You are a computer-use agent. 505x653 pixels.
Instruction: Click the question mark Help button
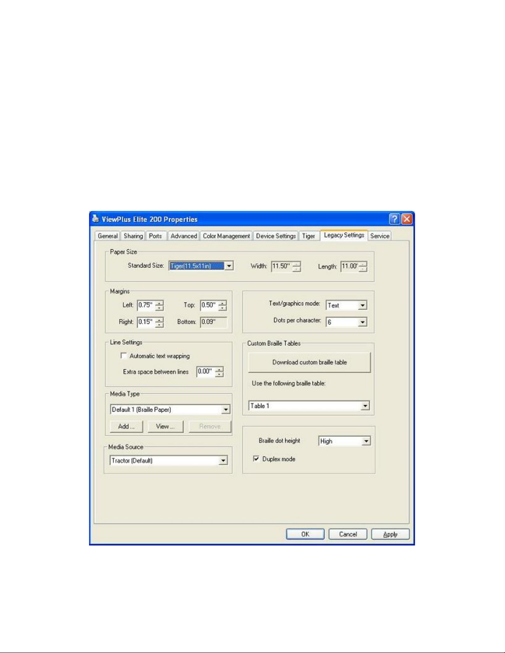pos(395,219)
